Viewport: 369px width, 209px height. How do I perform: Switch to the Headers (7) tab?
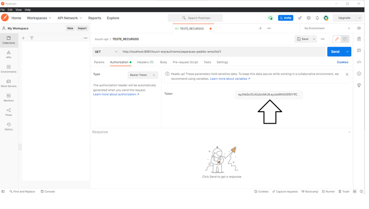tap(145, 62)
